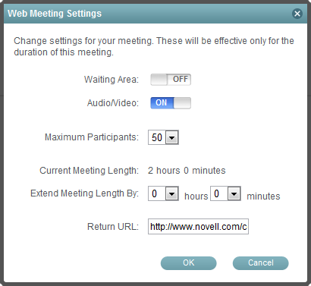Image resolution: width=311 pixels, height=286 pixels.
Task: Open the extend minutes dropdown
Action: [225, 193]
